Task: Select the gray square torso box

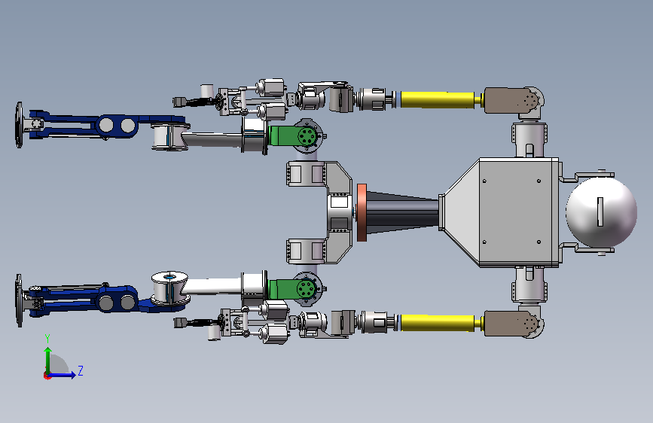Action: 518,212
